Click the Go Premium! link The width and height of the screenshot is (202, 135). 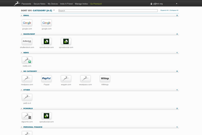[96, 4]
